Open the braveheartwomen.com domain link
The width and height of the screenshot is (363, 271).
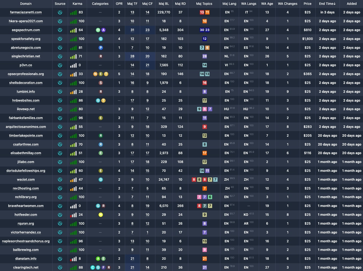(26, 206)
